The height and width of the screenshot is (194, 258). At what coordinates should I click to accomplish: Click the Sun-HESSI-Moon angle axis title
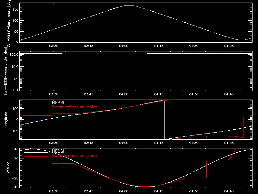(x=5, y=71)
